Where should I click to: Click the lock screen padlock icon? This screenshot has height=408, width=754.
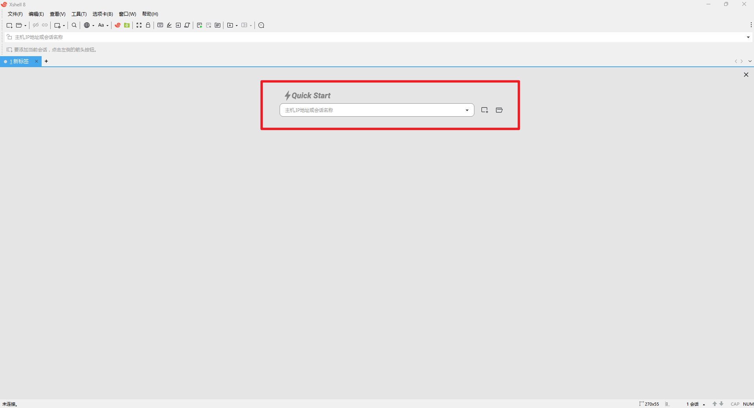coord(148,26)
